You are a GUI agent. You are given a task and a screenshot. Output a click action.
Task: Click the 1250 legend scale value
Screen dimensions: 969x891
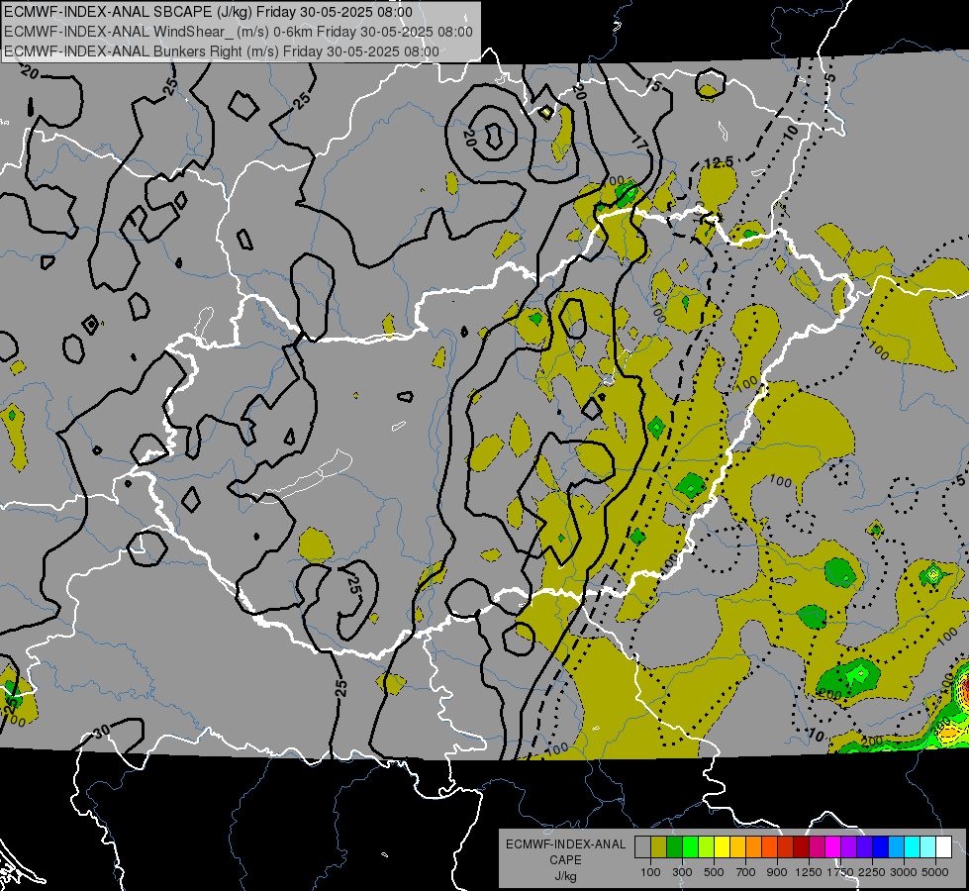[x=809, y=872]
